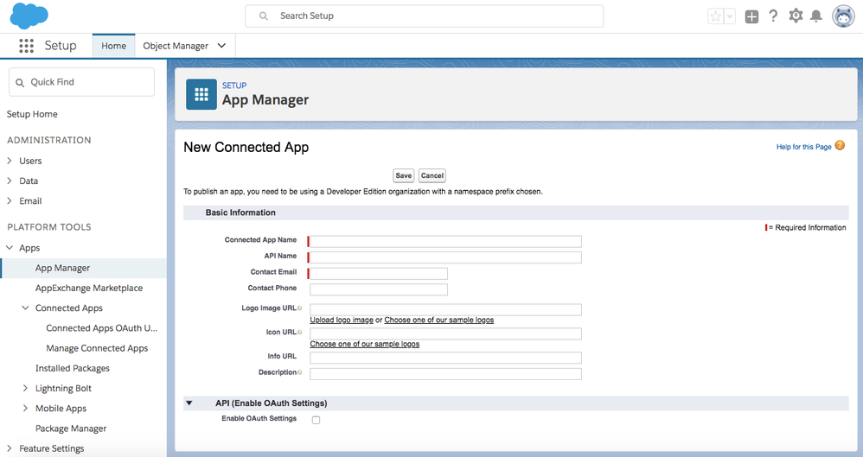863x457 pixels.
Task: Select the Object Manager tab
Action: 176,46
